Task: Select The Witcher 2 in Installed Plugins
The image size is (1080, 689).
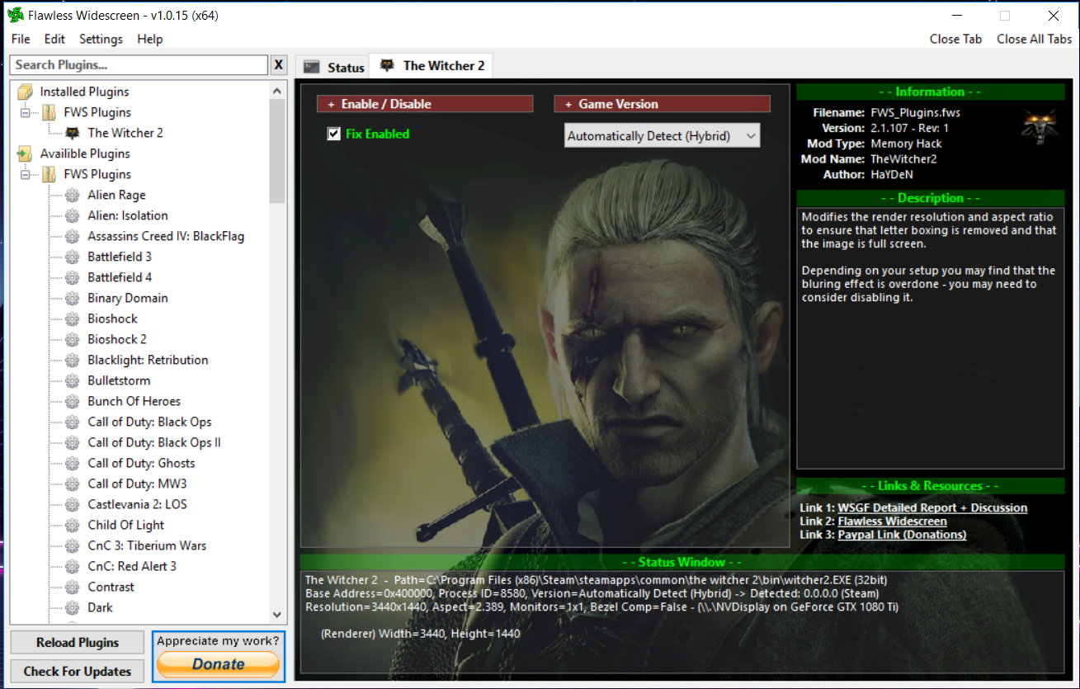Action: point(125,133)
